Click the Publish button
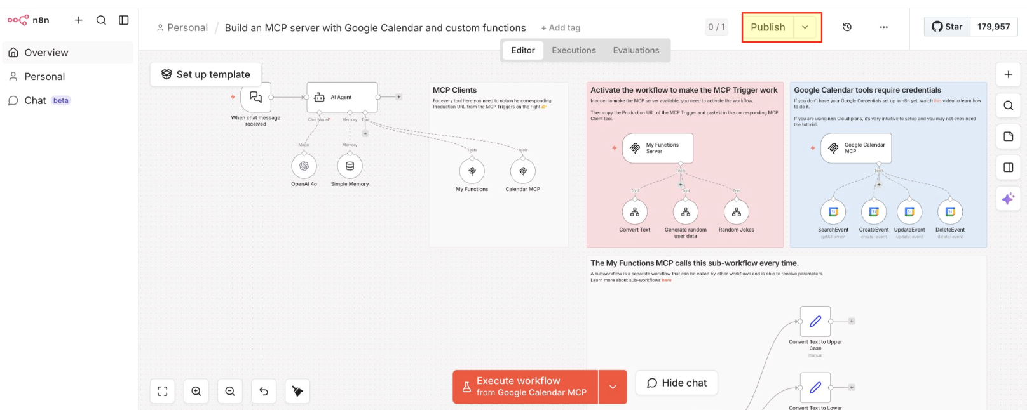 point(768,27)
